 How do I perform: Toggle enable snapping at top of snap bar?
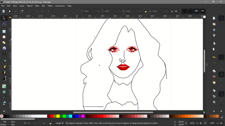[x=221, y=18]
